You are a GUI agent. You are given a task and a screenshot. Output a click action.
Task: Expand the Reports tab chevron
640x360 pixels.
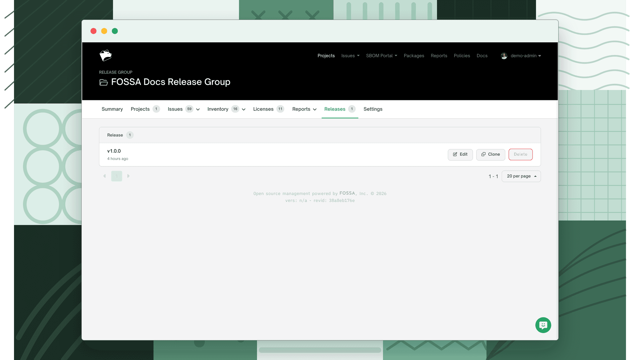pos(315,109)
